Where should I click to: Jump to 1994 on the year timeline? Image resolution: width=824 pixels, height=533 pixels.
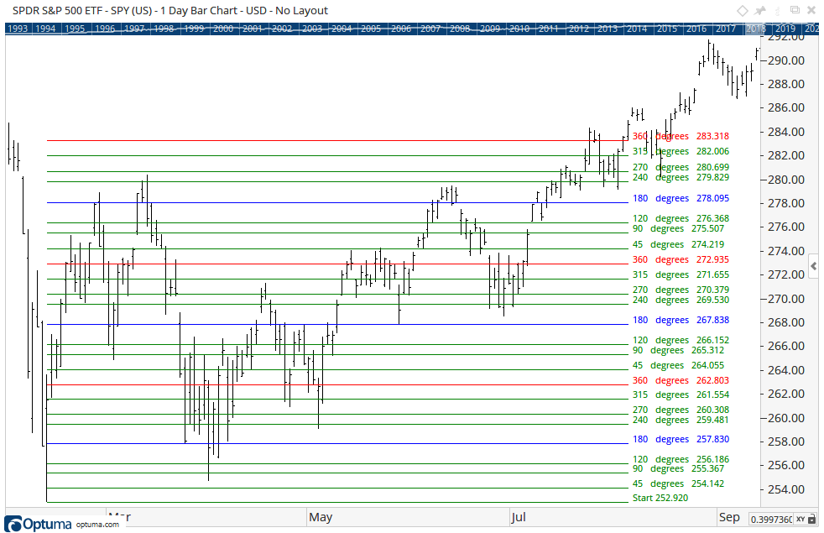point(45,29)
